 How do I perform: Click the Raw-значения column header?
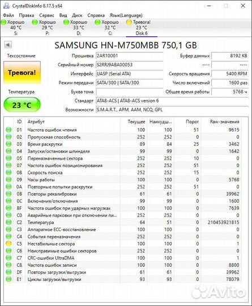point(221,122)
